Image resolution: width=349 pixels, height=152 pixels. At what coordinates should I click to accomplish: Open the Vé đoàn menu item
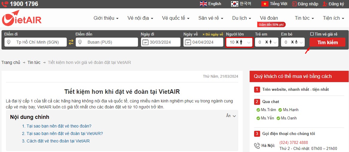tap(269, 18)
